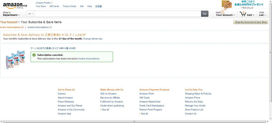Click Your Account breadcrumb link
Image resolution: width=272 pixels, height=123 pixels.
[x=9, y=22]
